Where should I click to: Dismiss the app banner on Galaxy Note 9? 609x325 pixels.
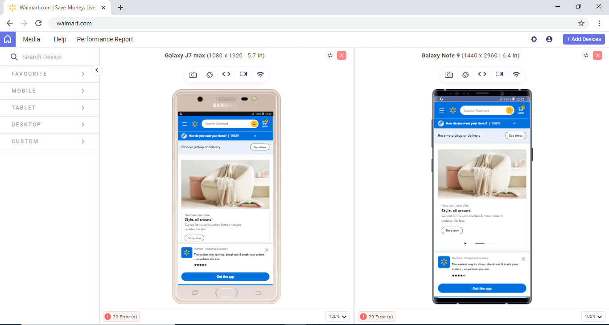(523, 259)
